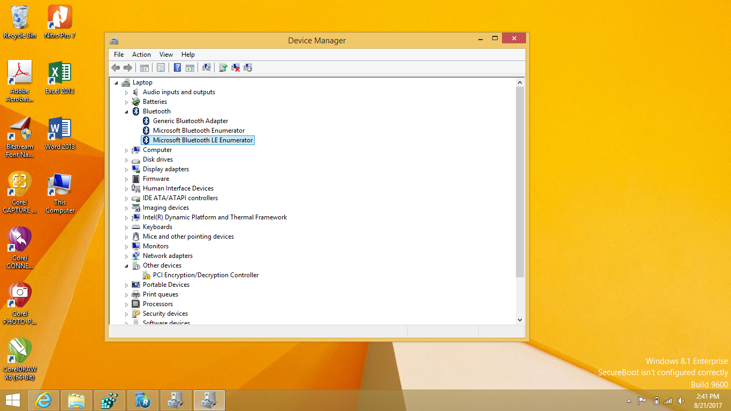The width and height of the screenshot is (731, 411).
Task: Expand the Batteries node arrow
Action: pyautogui.click(x=127, y=102)
